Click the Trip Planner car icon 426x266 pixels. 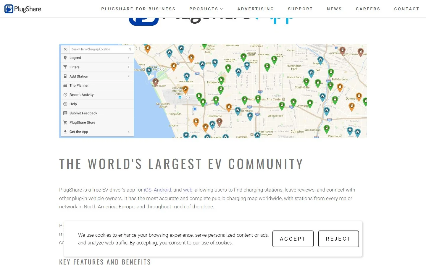click(65, 85)
